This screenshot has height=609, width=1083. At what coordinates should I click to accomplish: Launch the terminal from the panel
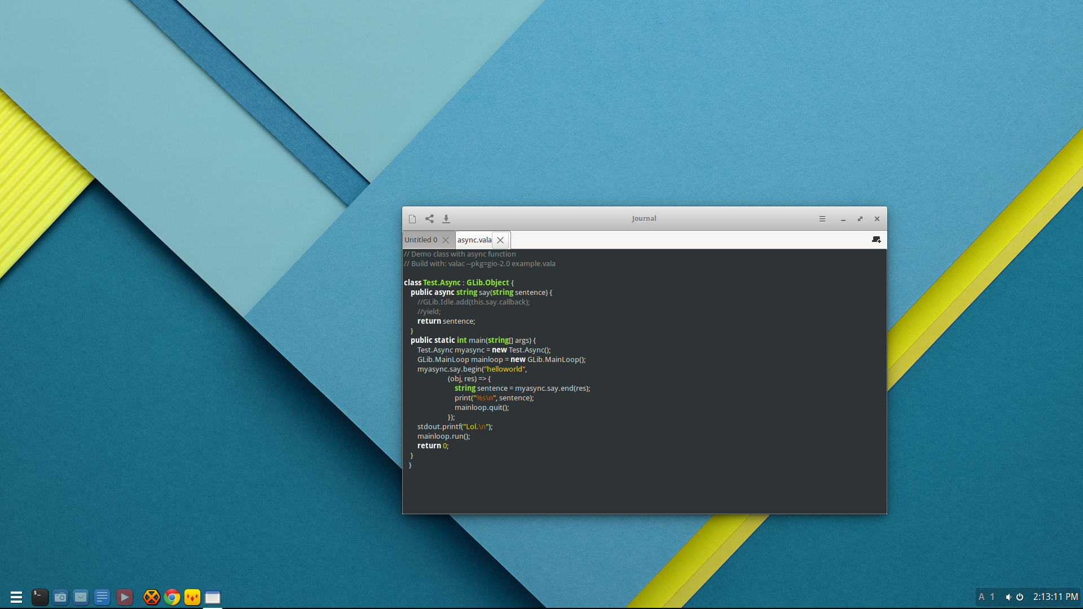39,597
